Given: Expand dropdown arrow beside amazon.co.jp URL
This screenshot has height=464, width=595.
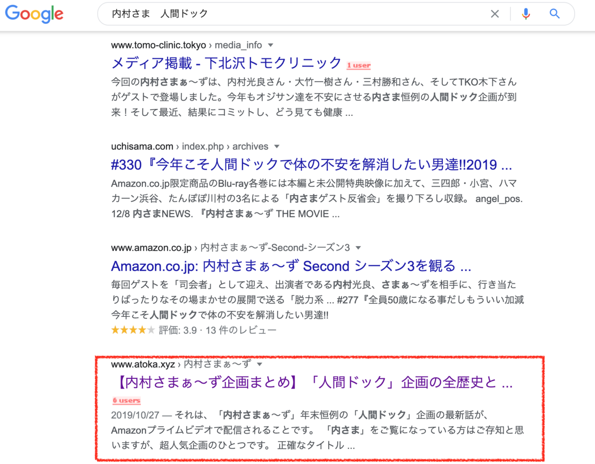Looking at the screenshot, I should (x=358, y=248).
